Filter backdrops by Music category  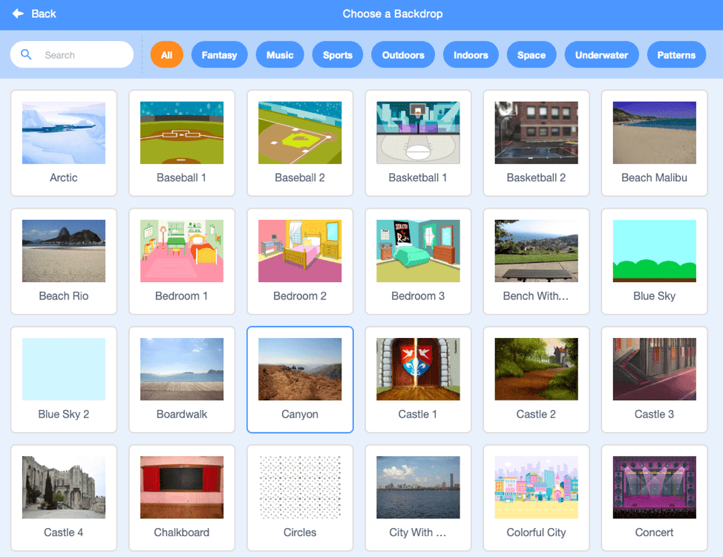280,54
